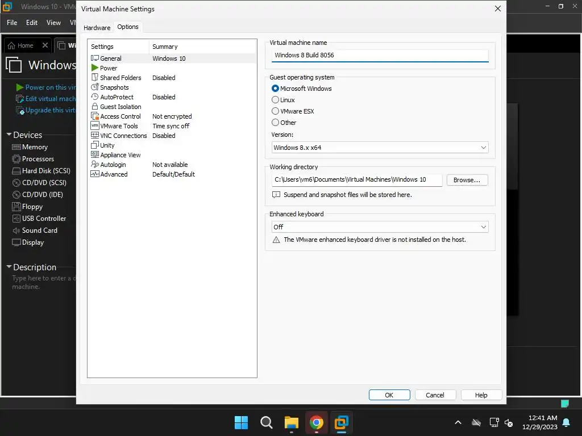Click Edit virtual machine settings link
The height and width of the screenshot is (436, 582).
coord(50,99)
